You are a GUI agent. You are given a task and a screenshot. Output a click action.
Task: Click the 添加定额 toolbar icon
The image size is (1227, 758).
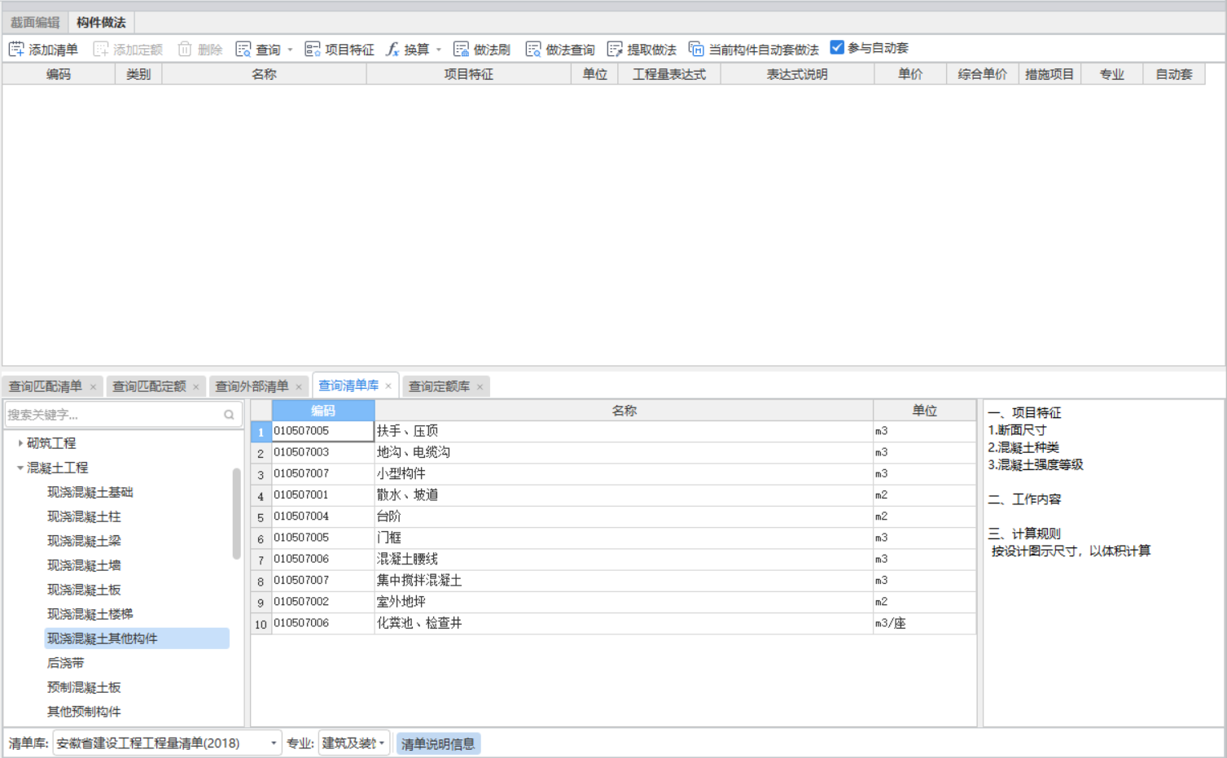[101, 50]
